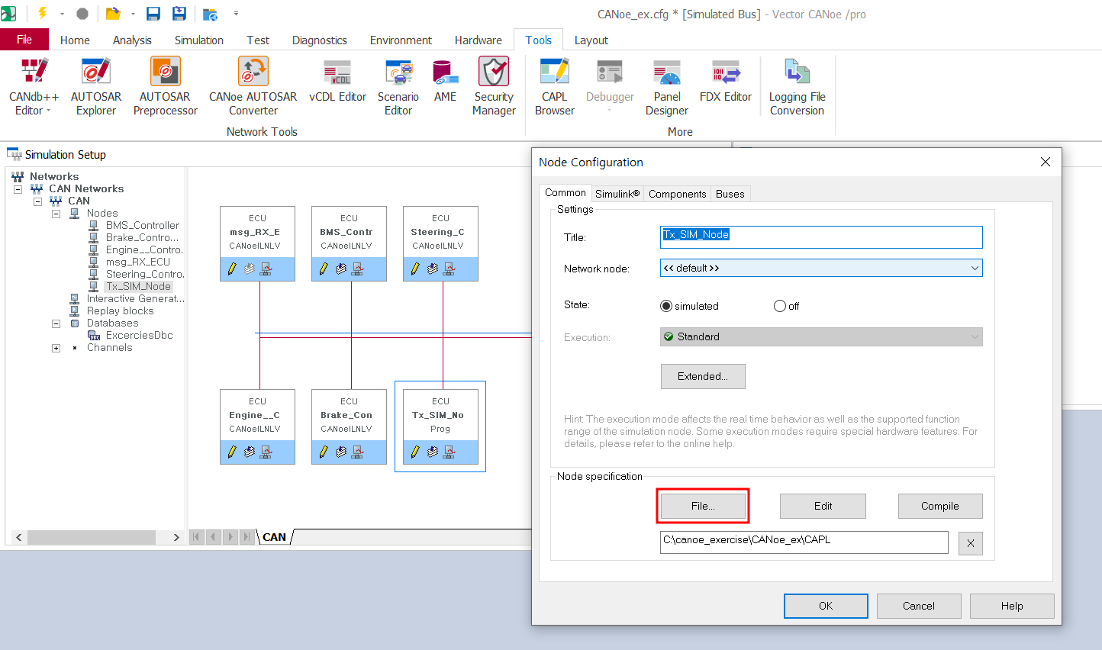Open the Hardware ribbon tab
1102x650 pixels.
pos(478,40)
